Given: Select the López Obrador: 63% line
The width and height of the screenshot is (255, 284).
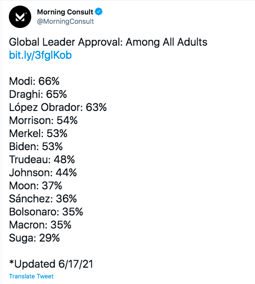Looking at the screenshot, I should click(58, 107).
